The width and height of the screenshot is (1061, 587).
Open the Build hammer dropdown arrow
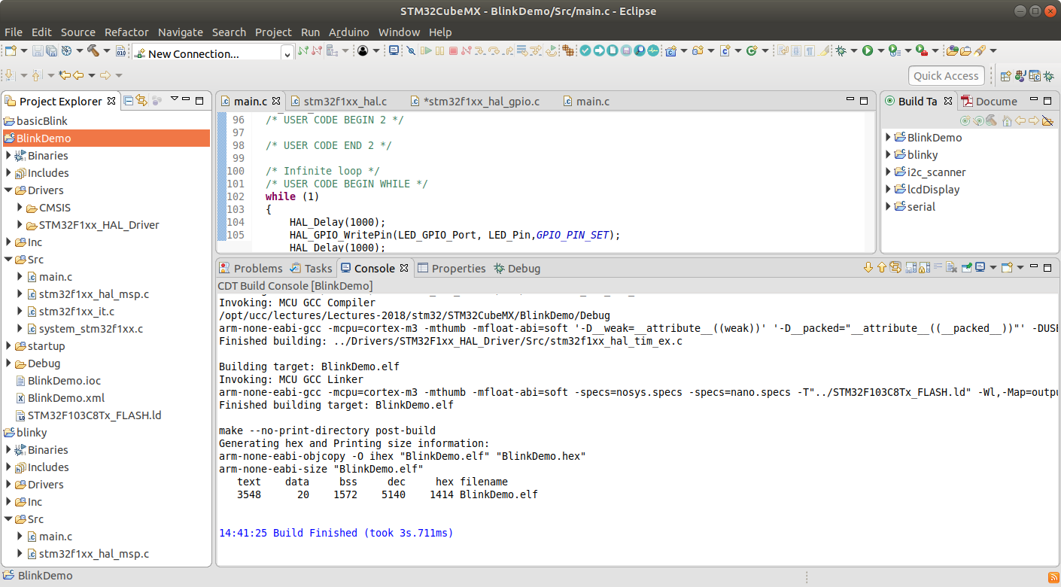[x=107, y=50]
